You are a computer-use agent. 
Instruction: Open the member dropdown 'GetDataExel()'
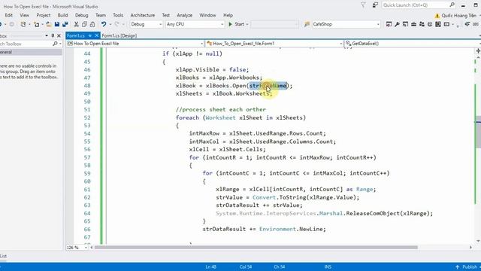pos(413,44)
